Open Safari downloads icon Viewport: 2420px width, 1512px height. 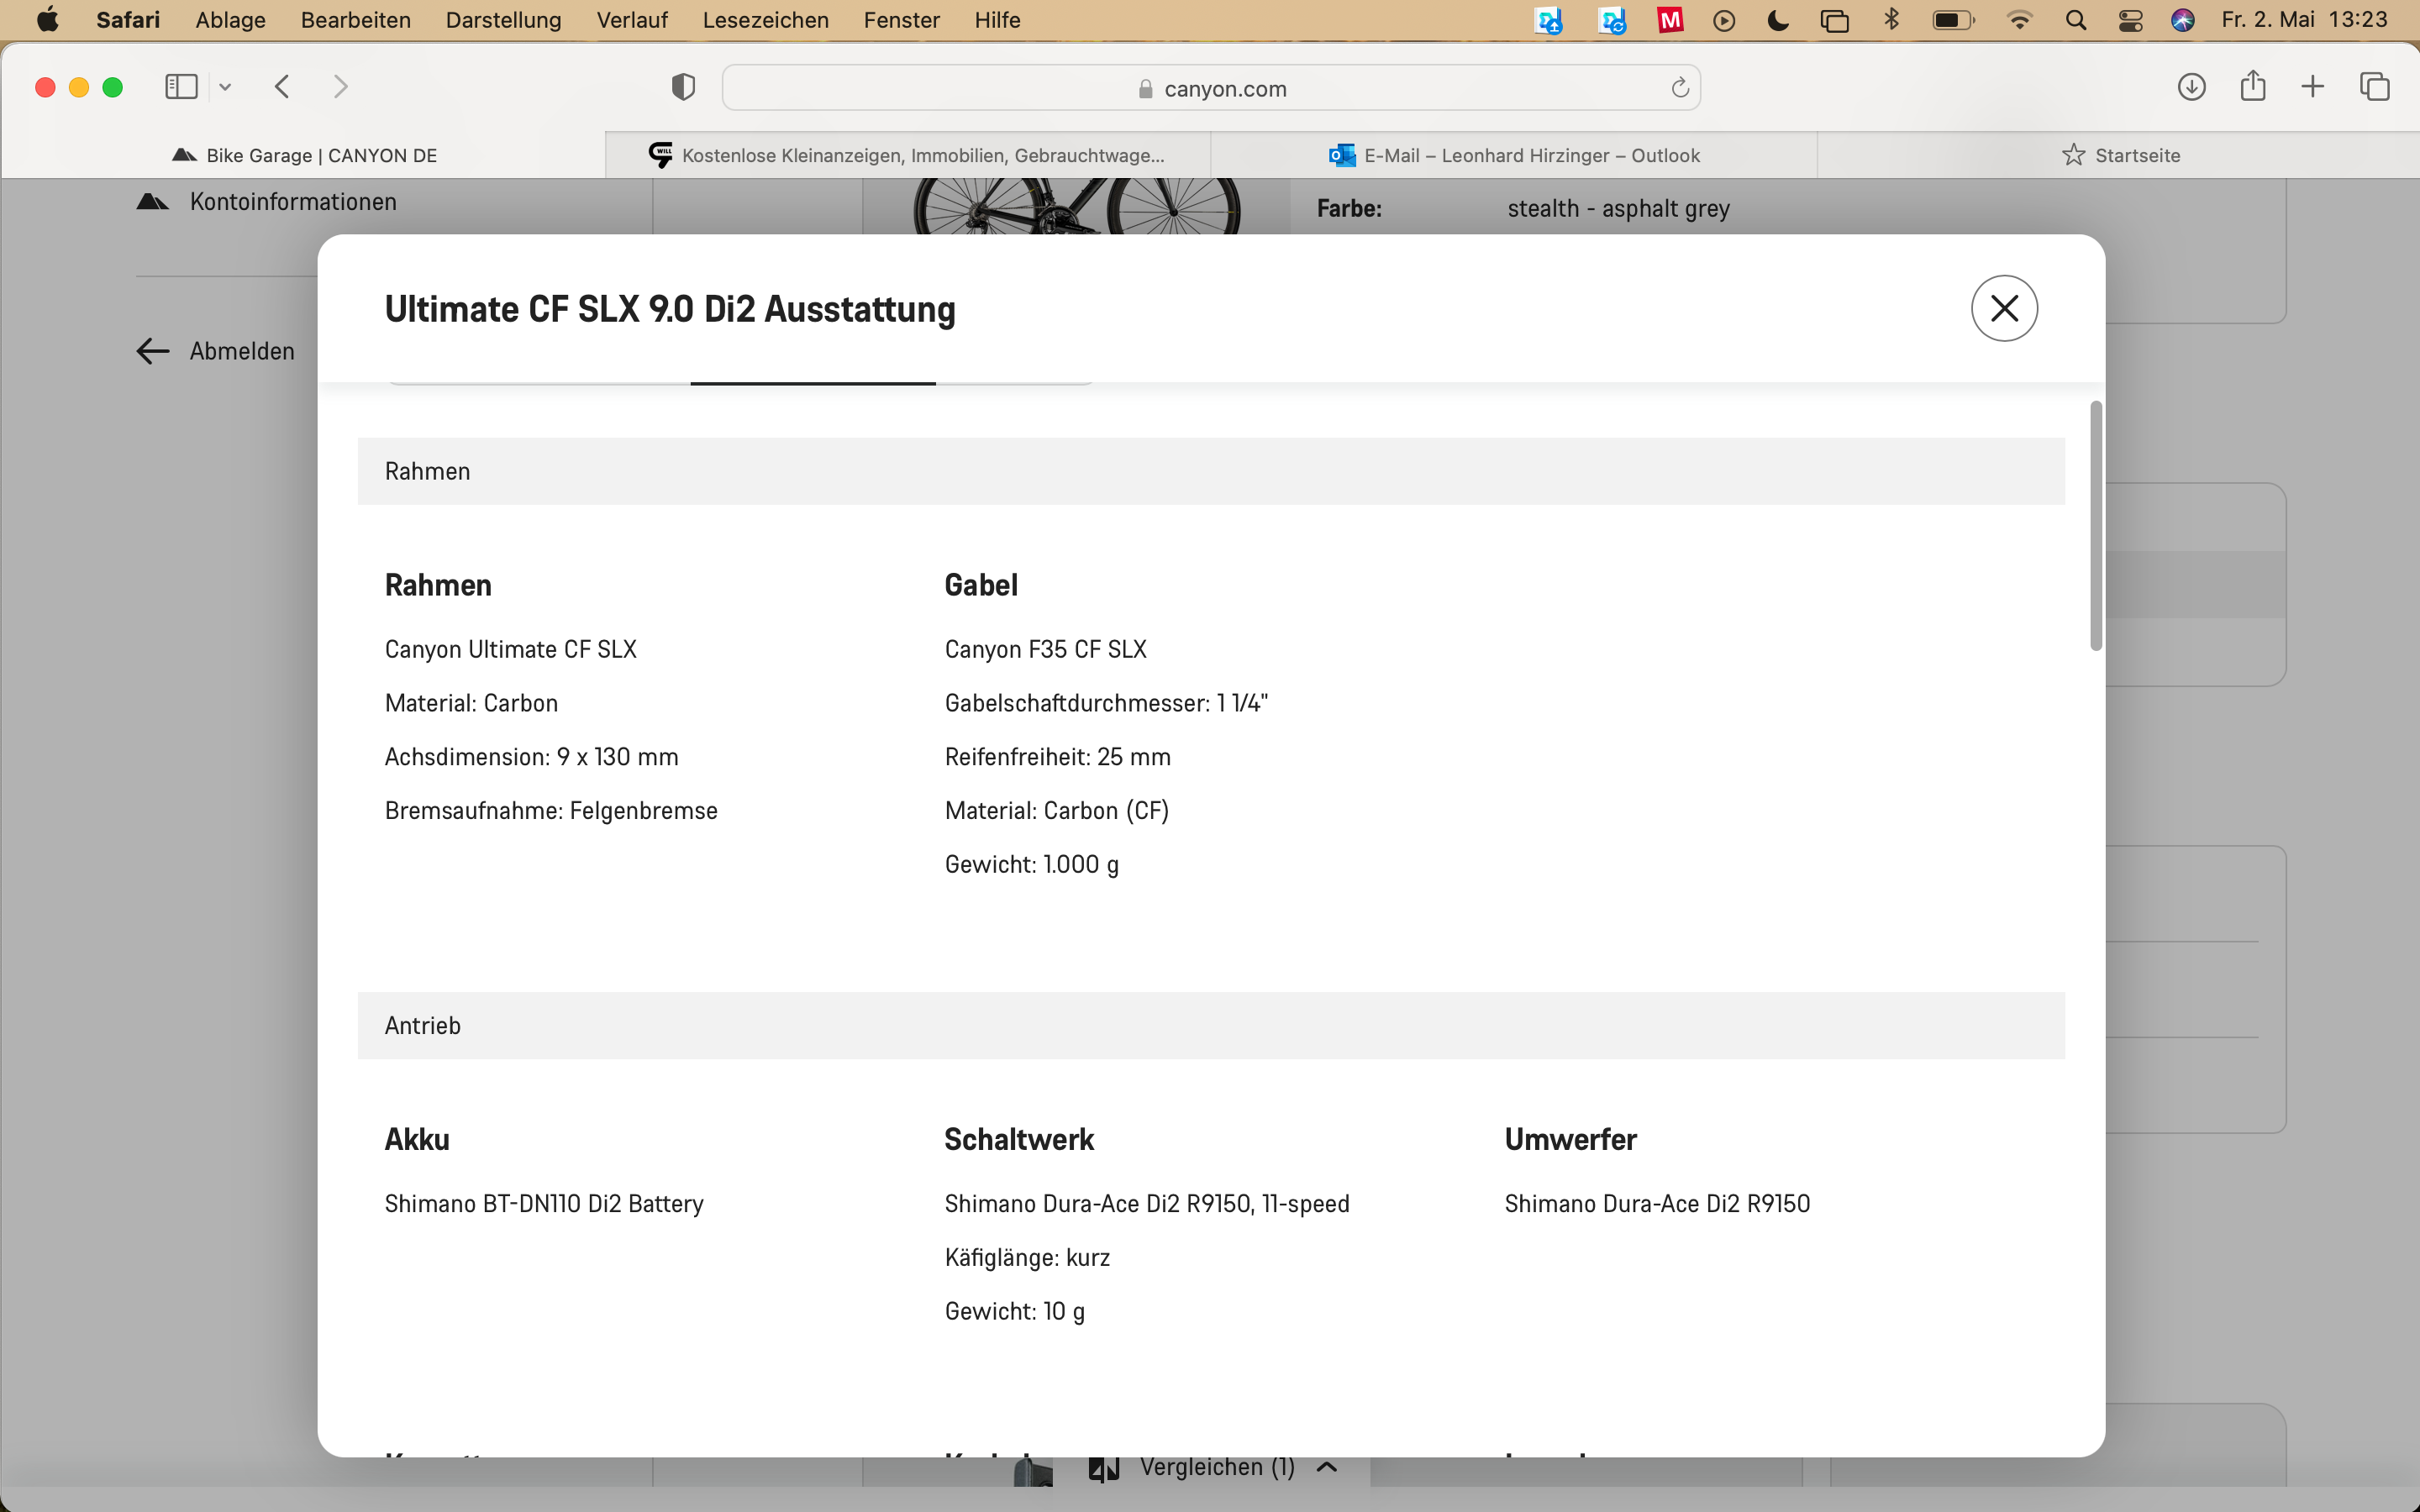point(2191,87)
